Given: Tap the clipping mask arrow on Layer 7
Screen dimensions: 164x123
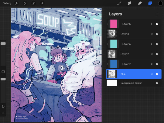Looking at the screenshot, I should tap(108, 64).
